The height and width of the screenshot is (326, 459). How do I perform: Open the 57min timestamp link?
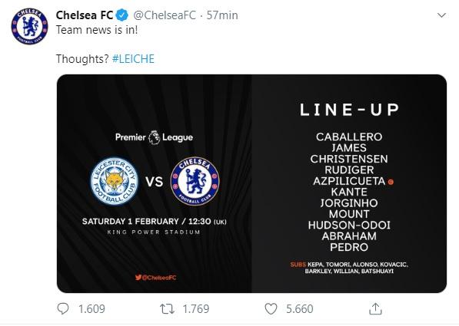point(222,15)
